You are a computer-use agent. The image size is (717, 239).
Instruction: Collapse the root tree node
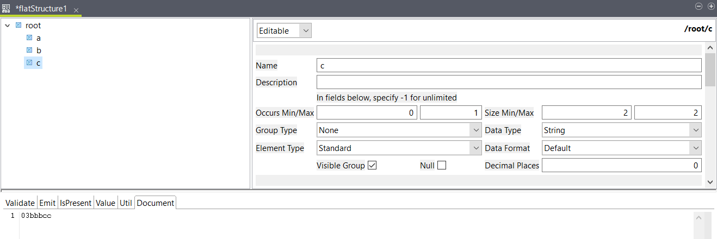(x=8, y=26)
